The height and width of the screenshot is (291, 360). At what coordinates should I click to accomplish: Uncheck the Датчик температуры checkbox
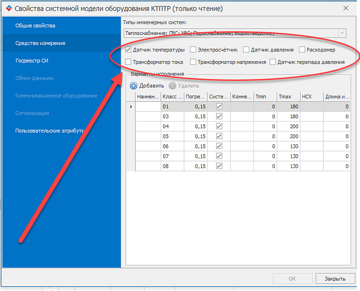click(x=129, y=50)
